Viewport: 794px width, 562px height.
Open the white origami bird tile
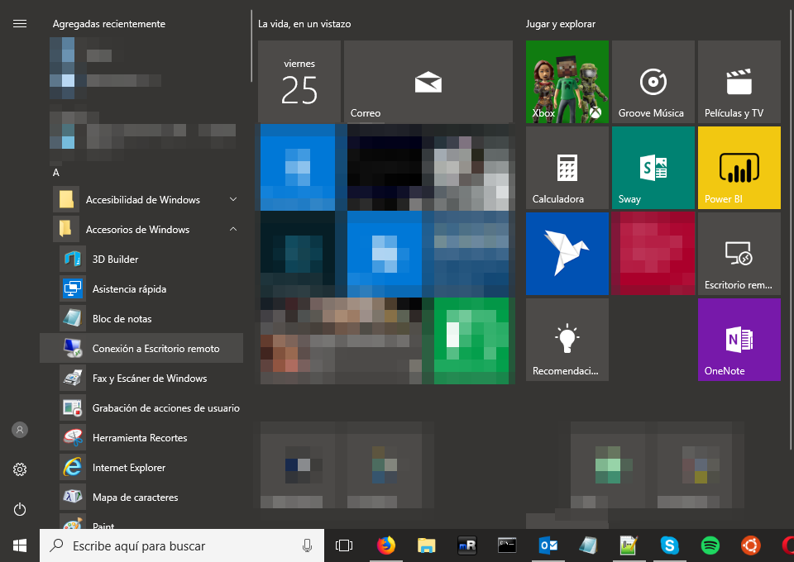(x=567, y=254)
